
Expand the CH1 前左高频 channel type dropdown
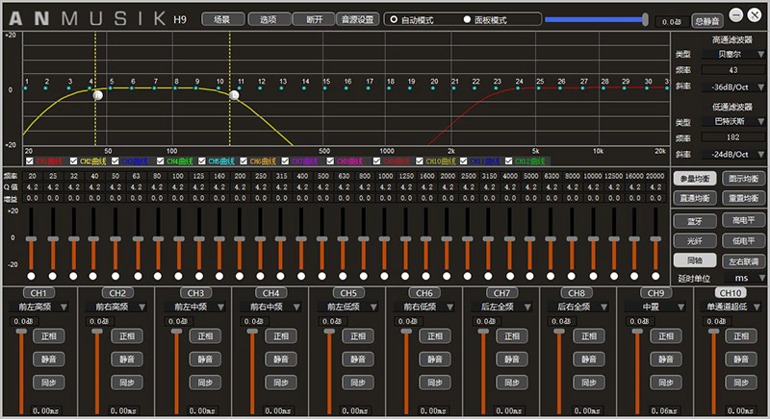[x=38, y=307]
